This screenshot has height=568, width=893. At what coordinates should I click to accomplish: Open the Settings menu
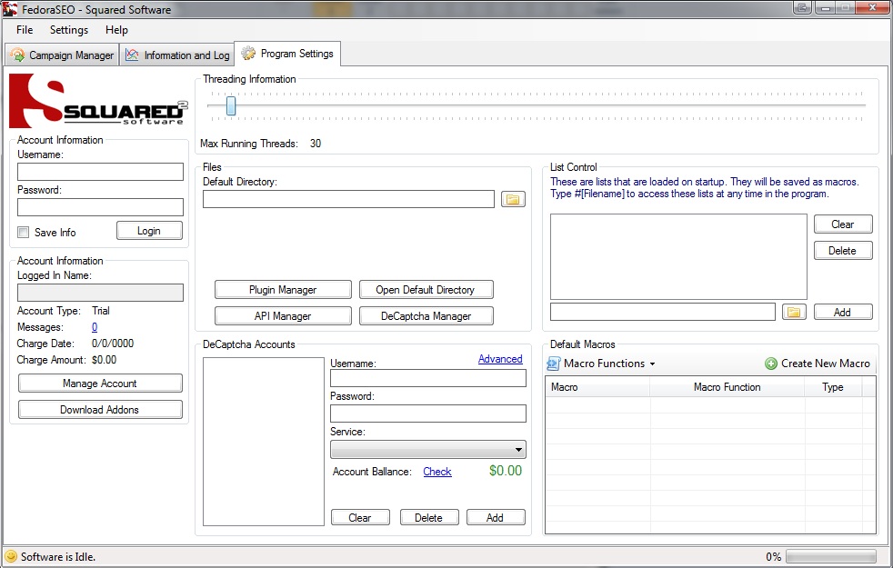(69, 30)
